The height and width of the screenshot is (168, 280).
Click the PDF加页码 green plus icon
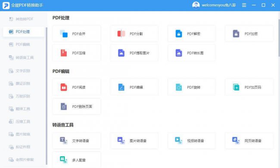[236, 87]
